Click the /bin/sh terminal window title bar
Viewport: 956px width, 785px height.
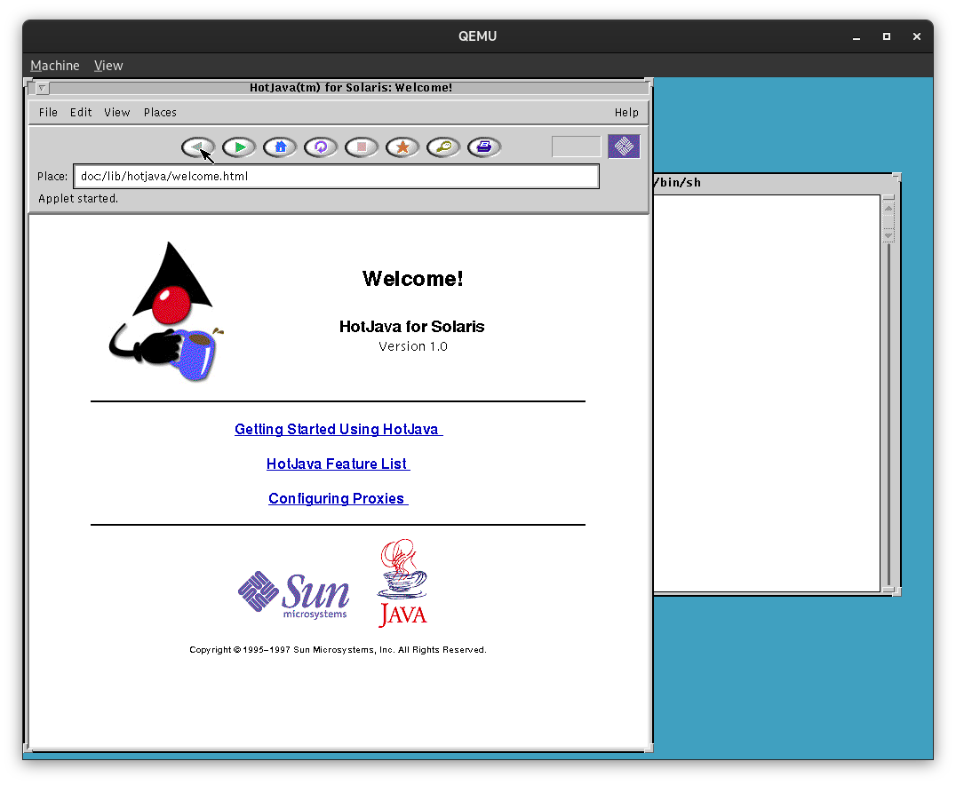tap(773, 182)
